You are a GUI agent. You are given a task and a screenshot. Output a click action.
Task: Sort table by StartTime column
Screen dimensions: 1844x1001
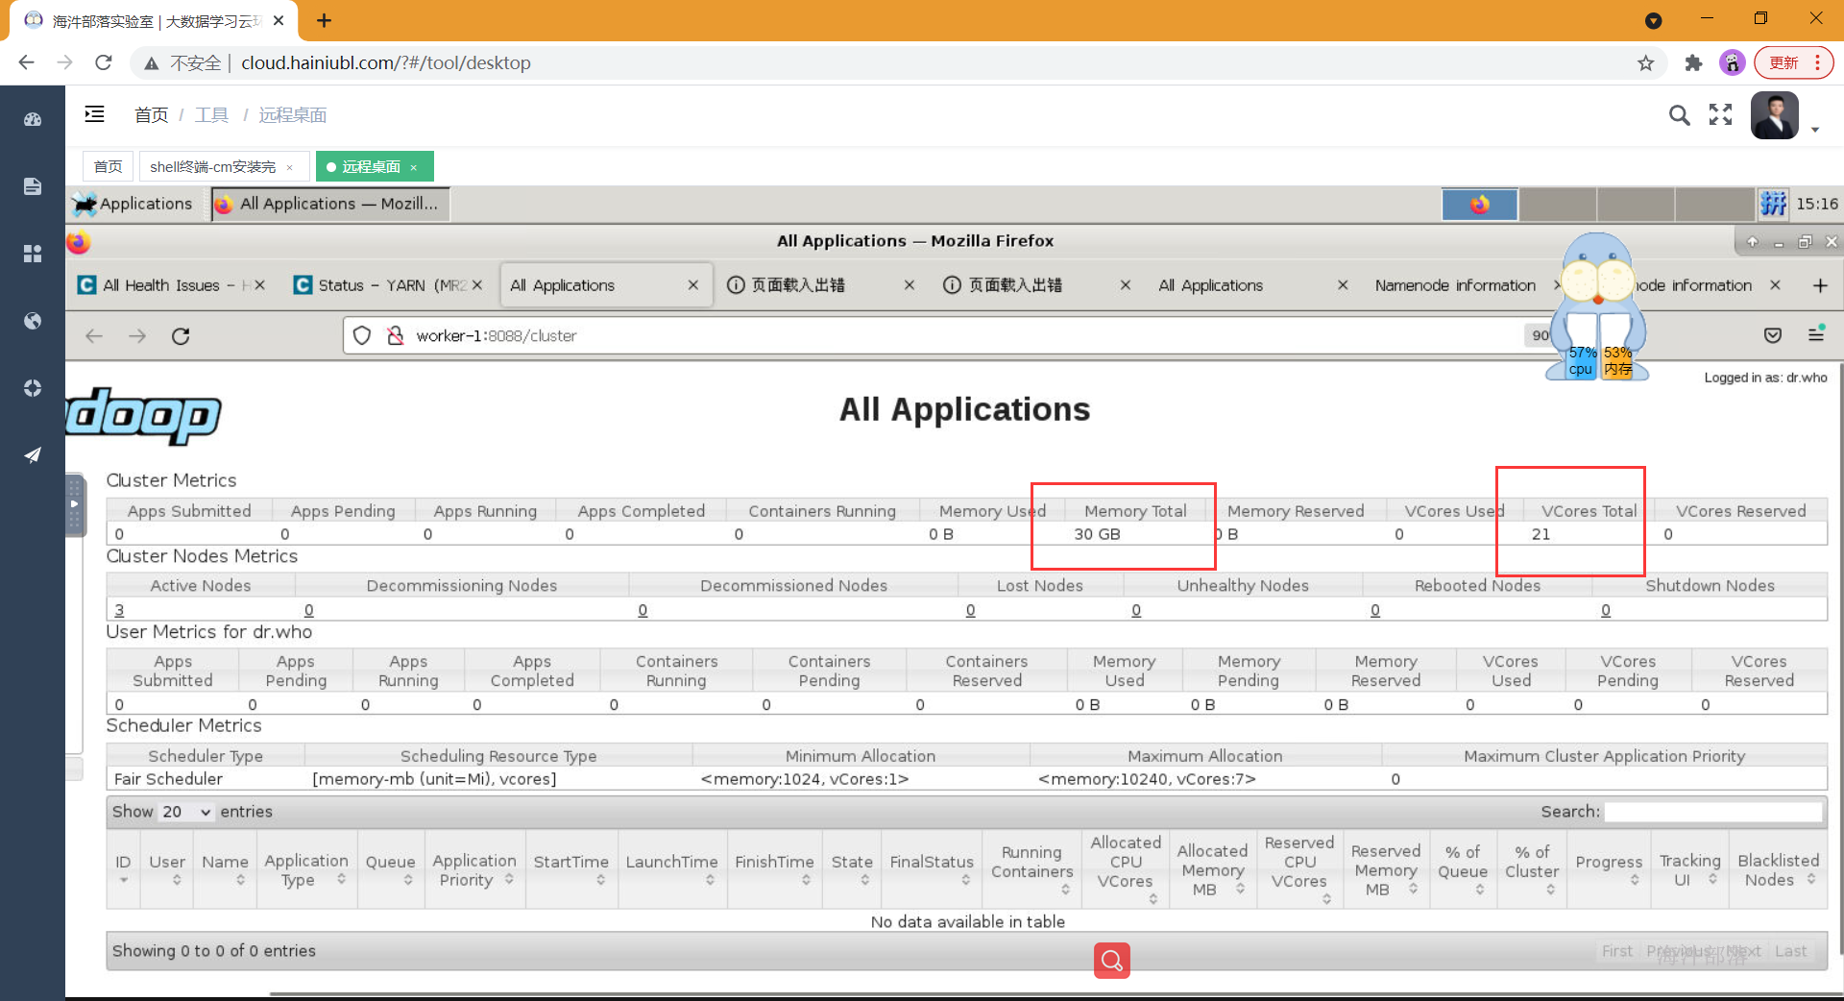click(571, 868)
